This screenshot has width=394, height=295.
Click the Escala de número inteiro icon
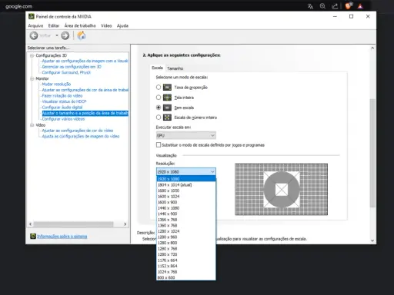point(167,118)
